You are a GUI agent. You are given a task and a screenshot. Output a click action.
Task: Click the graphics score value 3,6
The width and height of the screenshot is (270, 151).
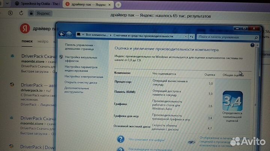tap(210, 106)
